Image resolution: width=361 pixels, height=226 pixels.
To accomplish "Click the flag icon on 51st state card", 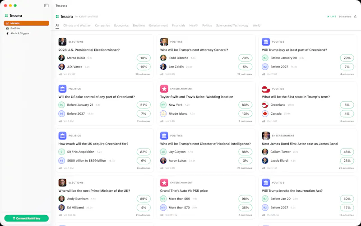I will pyautogui.click(x=266, y=89).
